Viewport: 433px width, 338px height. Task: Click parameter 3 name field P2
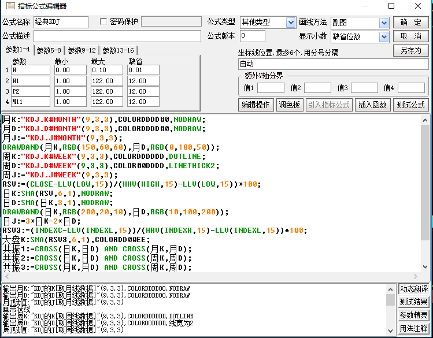pyautogui.click(x=31, y=91)
